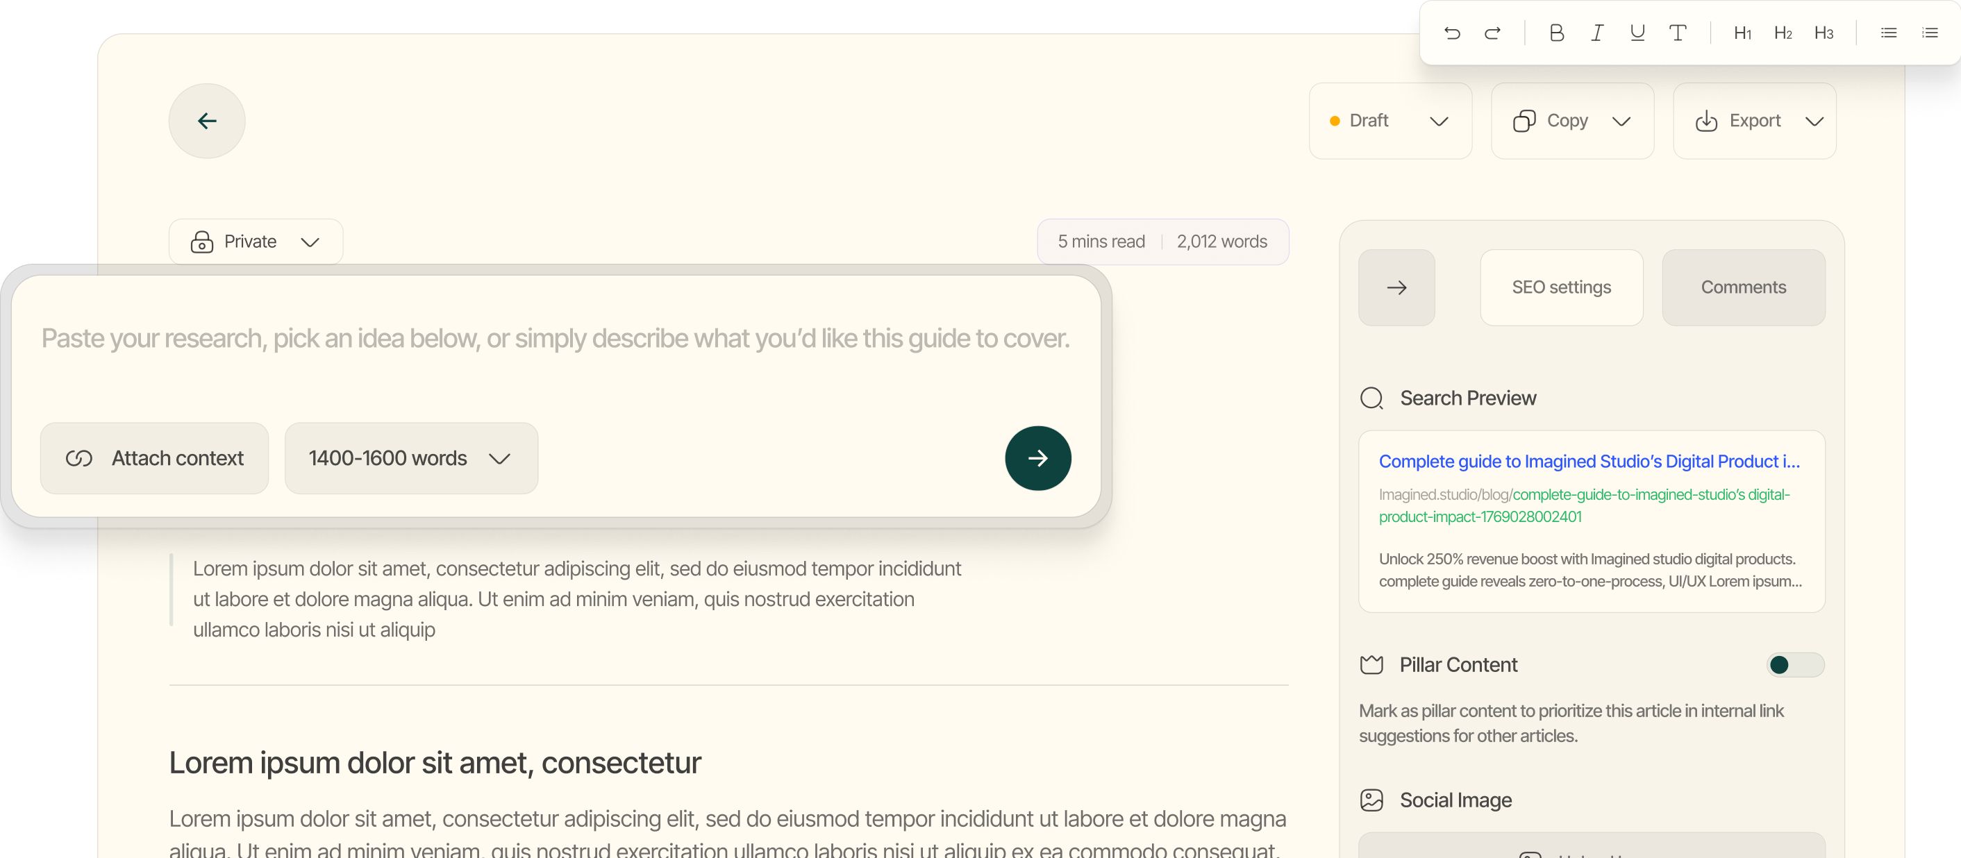Collapse the right sidebar with the arrow icon
The height and width of the screenshot is (858, 1961).
tap(1396, 287)
